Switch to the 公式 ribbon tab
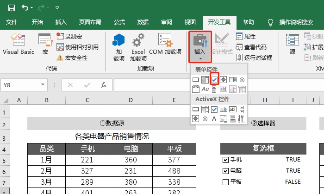324x194 pixels. click(x=119, y=22)
